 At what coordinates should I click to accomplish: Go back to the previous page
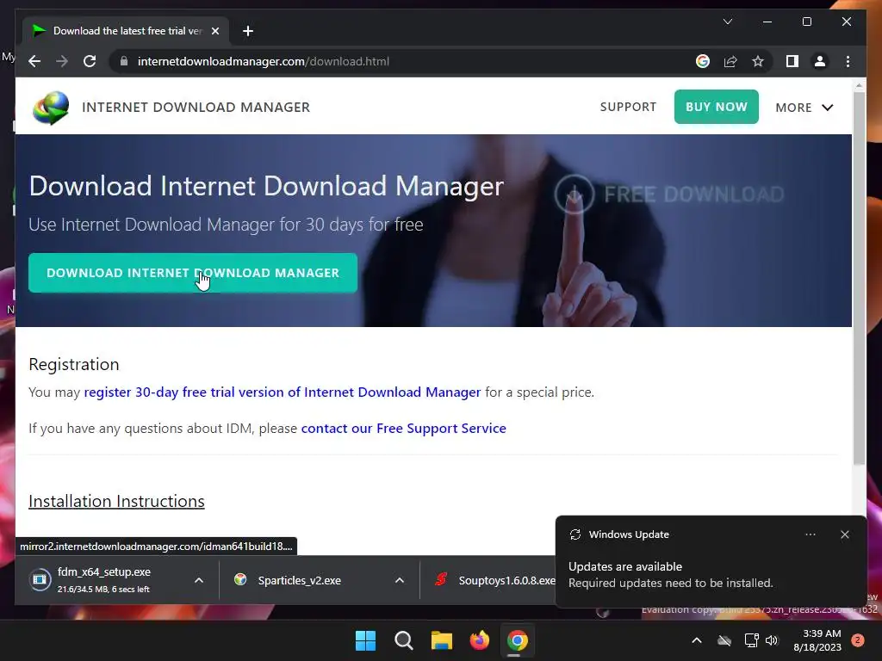pos(34,61)
